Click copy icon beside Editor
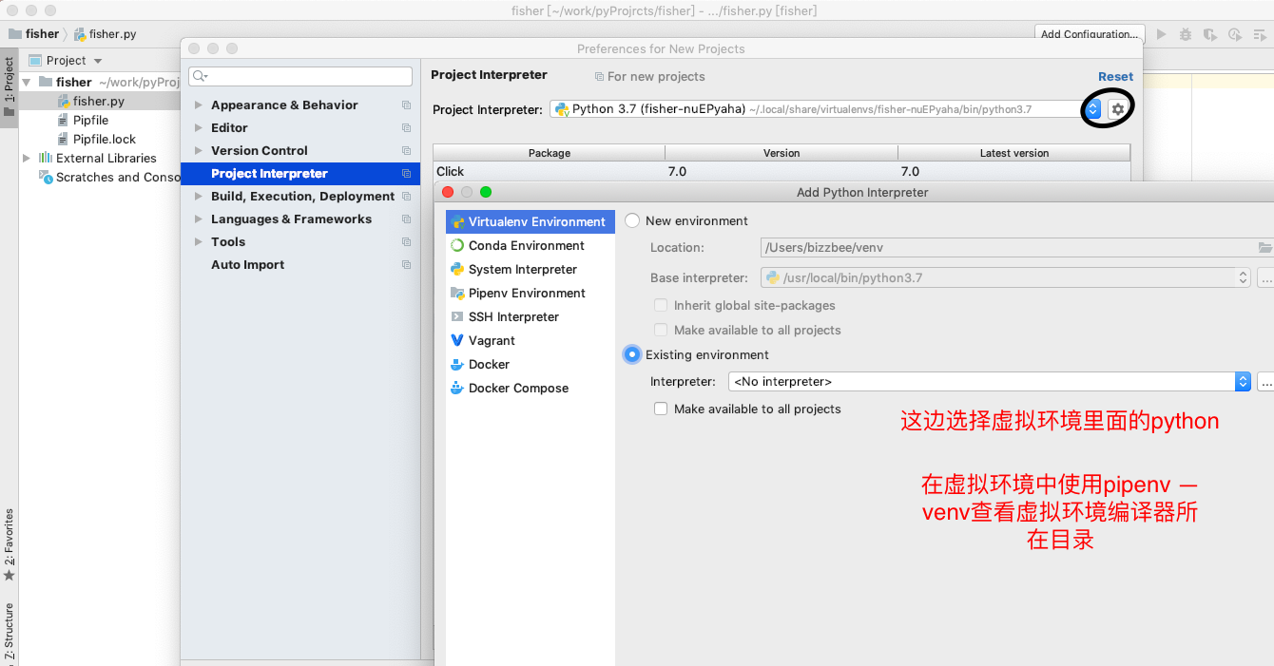Viewport: 1274px width, 666px height. click(406, 128)
